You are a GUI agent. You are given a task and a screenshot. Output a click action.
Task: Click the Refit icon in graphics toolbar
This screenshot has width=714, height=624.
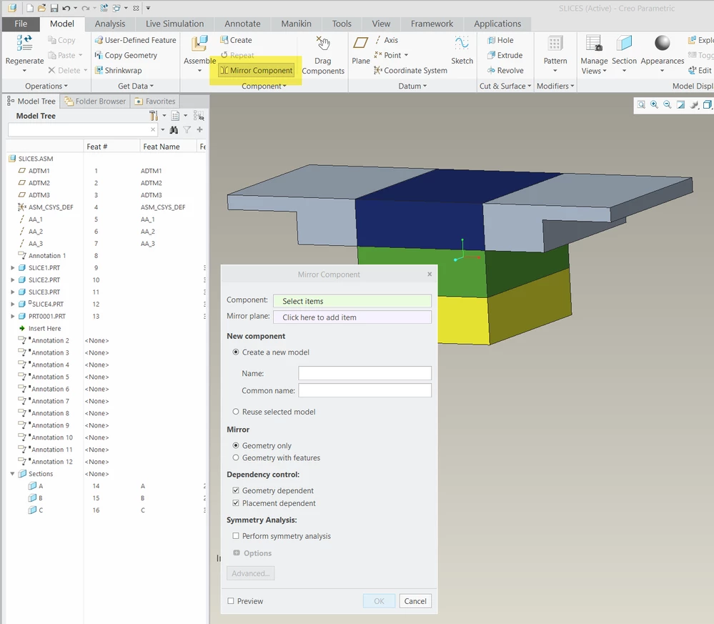pyautogui.click(x=640, y=105)
